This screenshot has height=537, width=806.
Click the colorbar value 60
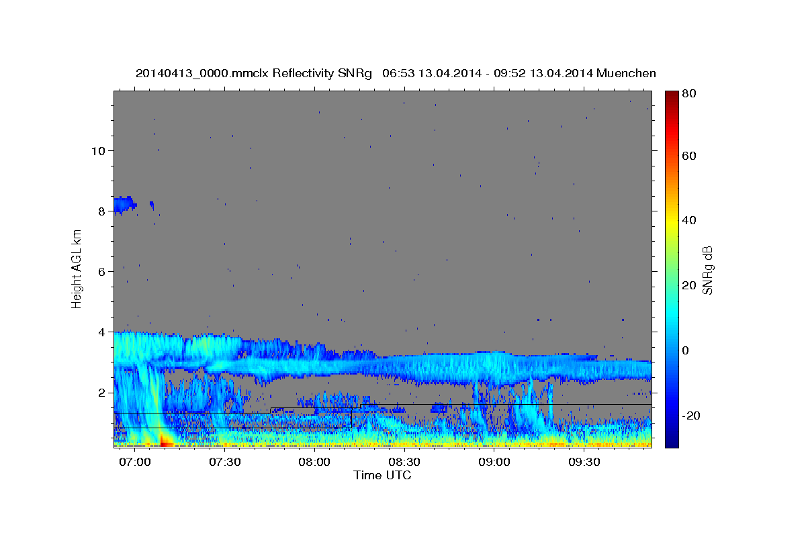[x=688, y=156]
